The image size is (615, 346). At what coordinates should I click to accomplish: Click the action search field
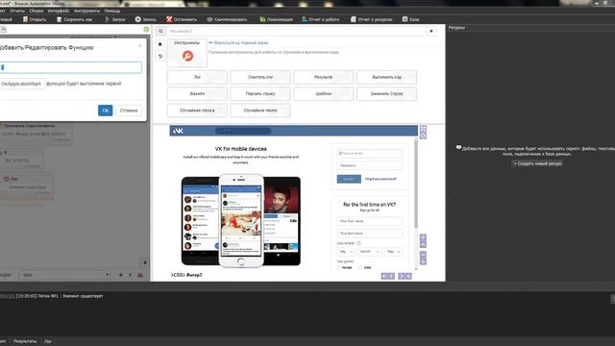point(296,31)
